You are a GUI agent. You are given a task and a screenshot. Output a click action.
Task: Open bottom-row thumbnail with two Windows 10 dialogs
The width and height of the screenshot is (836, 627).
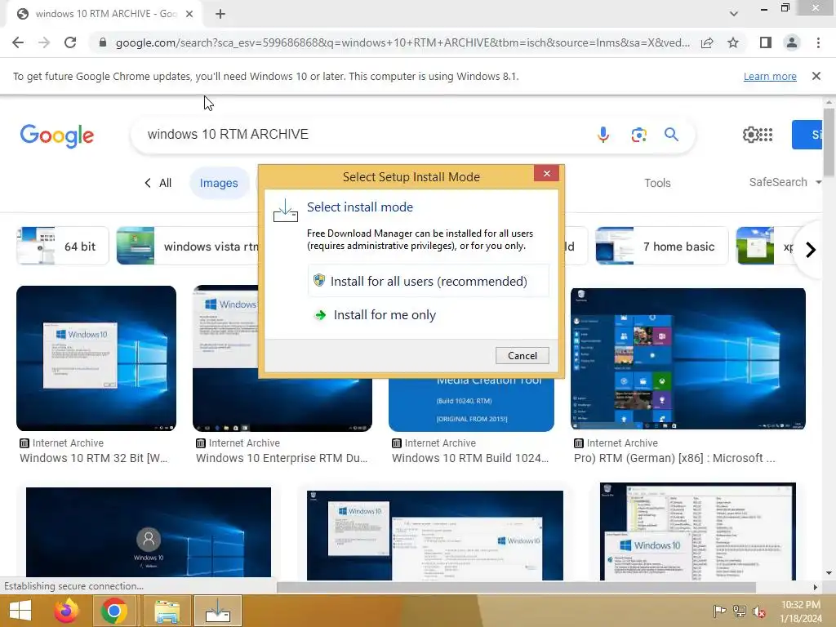(434, 535)
